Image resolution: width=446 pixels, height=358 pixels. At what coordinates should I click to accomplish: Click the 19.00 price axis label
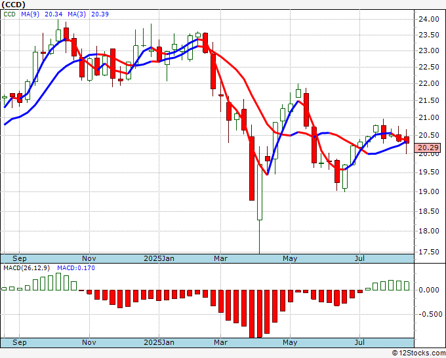pyautogui.click(x=429, y=191)
